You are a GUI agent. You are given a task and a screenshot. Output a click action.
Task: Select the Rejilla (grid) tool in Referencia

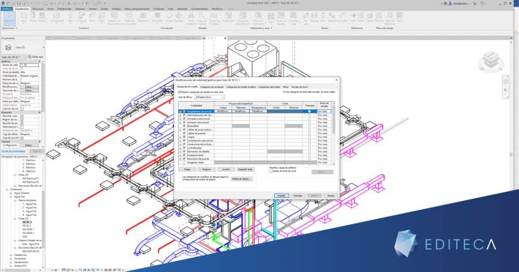tap(360, 17)
